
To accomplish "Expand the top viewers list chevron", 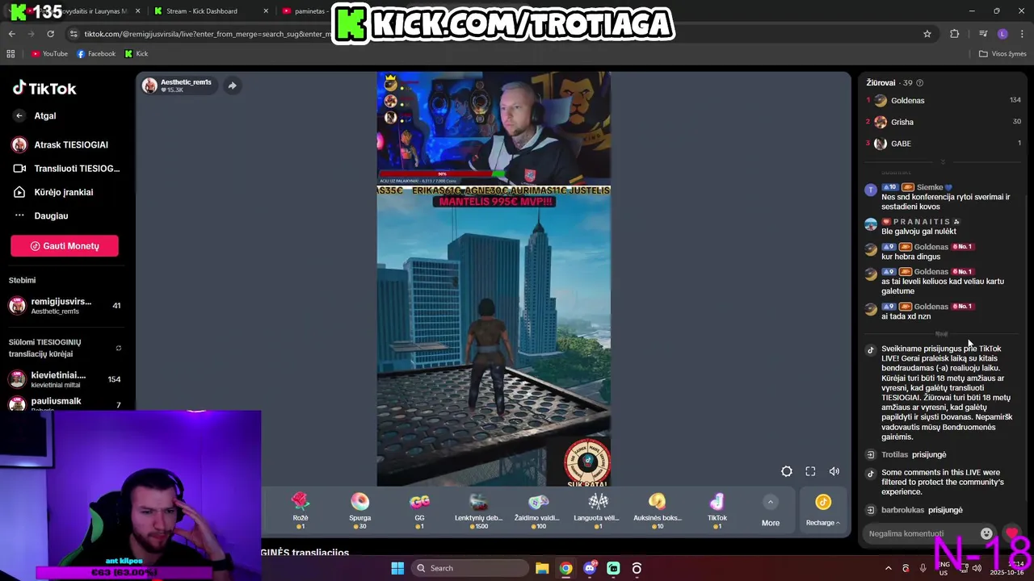I will tap(942, 162).
